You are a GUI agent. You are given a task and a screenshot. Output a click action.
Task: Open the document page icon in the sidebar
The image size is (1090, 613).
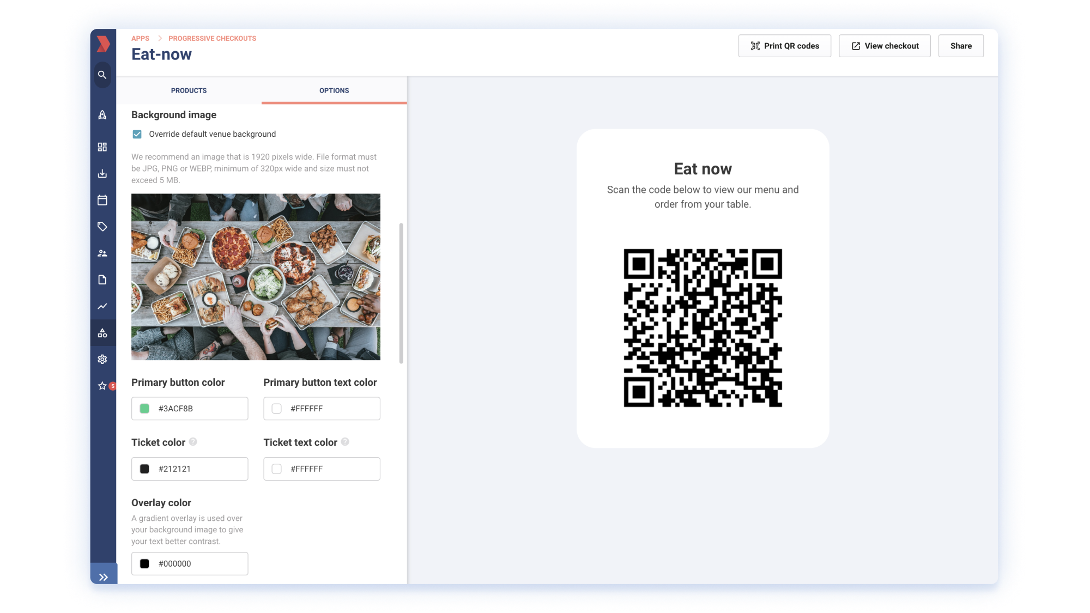[x=102, y=280]
